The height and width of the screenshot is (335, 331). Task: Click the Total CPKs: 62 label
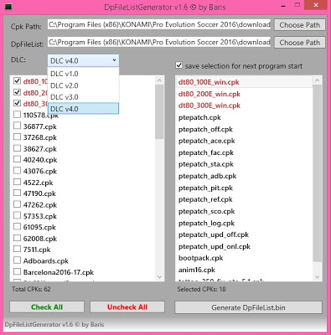tap(31, 289)
